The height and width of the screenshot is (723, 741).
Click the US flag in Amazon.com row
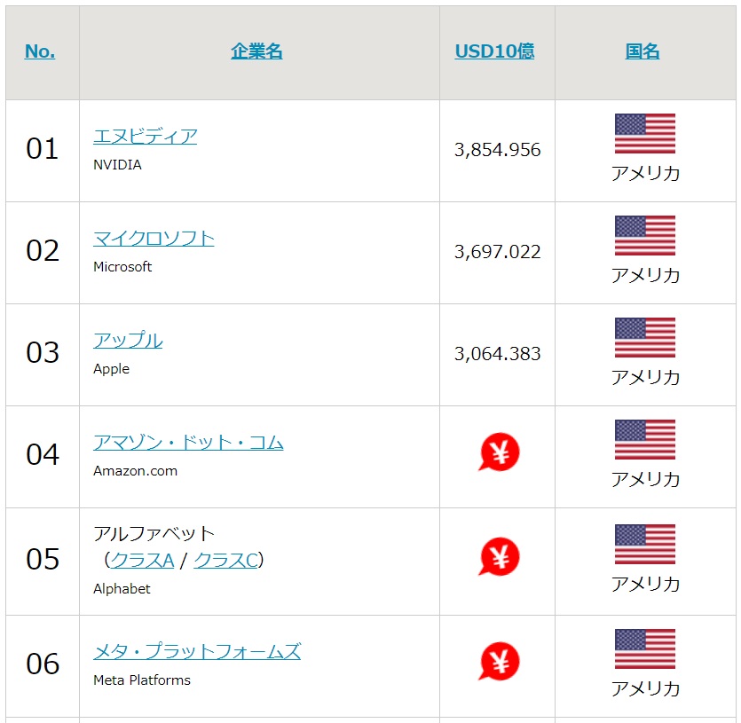point(644,440)
